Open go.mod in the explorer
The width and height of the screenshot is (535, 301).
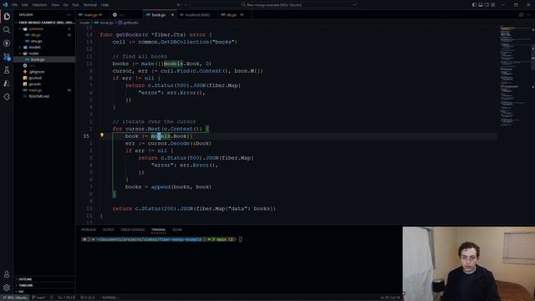44,78
